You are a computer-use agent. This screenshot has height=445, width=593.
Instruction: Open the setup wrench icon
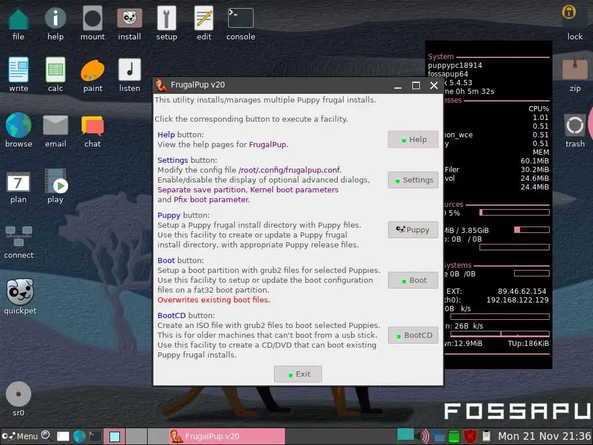tap(166, 18)
